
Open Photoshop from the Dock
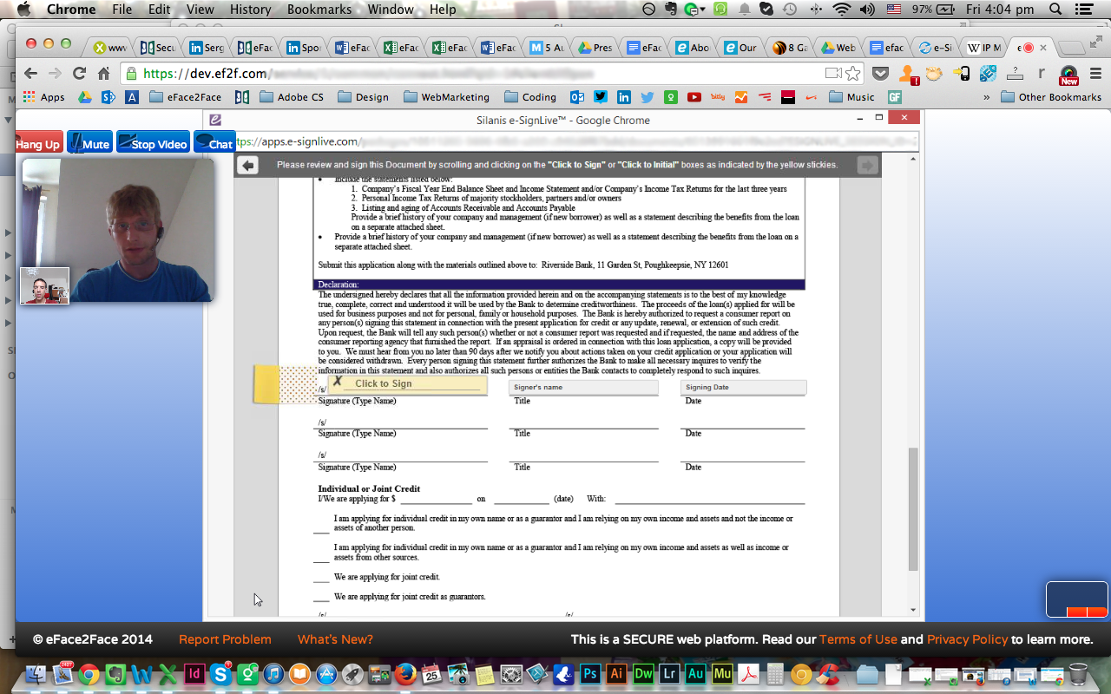point(591,673)
